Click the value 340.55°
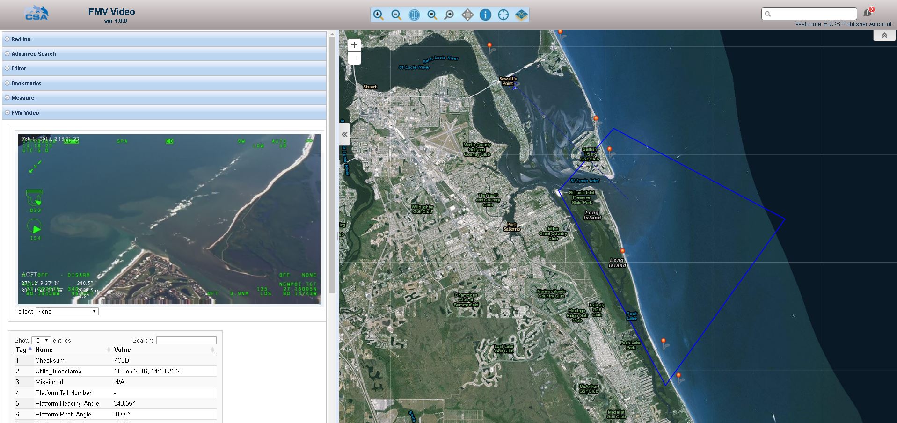 [x=124, y=403]
